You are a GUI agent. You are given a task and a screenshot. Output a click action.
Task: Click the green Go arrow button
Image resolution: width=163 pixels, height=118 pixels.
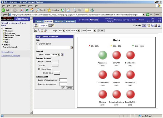[x=147, y=14]
